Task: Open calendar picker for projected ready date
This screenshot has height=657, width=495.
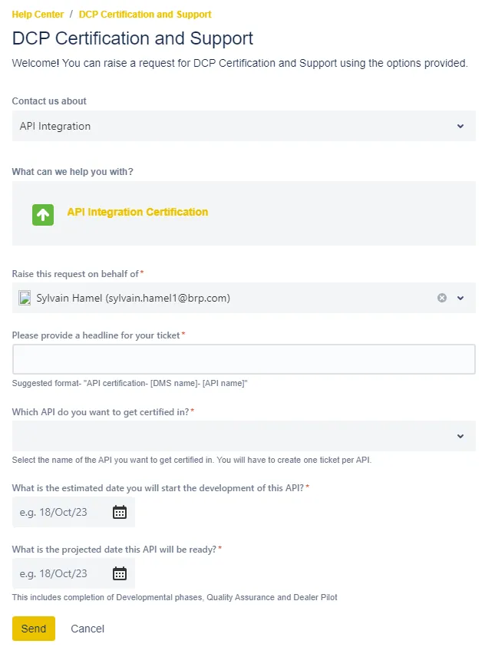Action: click(120, 573)
